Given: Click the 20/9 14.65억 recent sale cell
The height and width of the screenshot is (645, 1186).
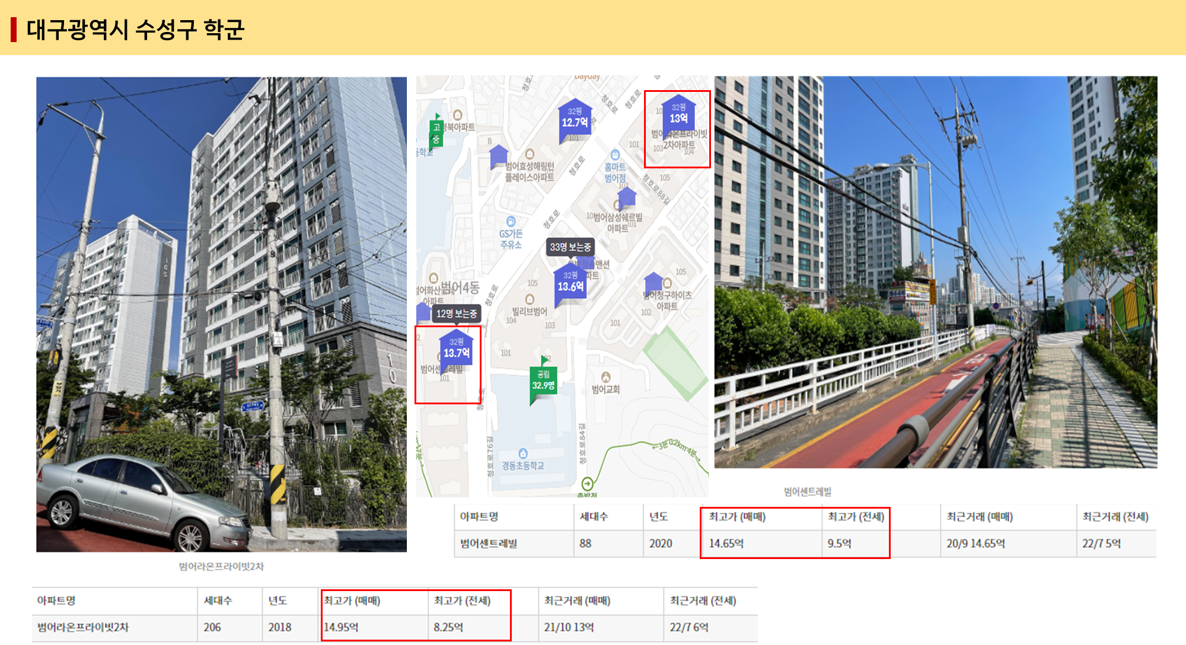Looking at the screenshot, I should click(x=1009, y=544).
